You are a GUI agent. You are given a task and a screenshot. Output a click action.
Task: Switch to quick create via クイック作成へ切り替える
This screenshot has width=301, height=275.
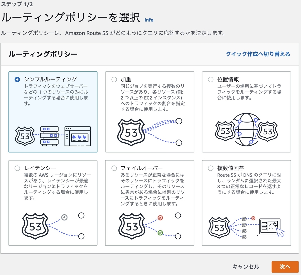coord(258,54)
